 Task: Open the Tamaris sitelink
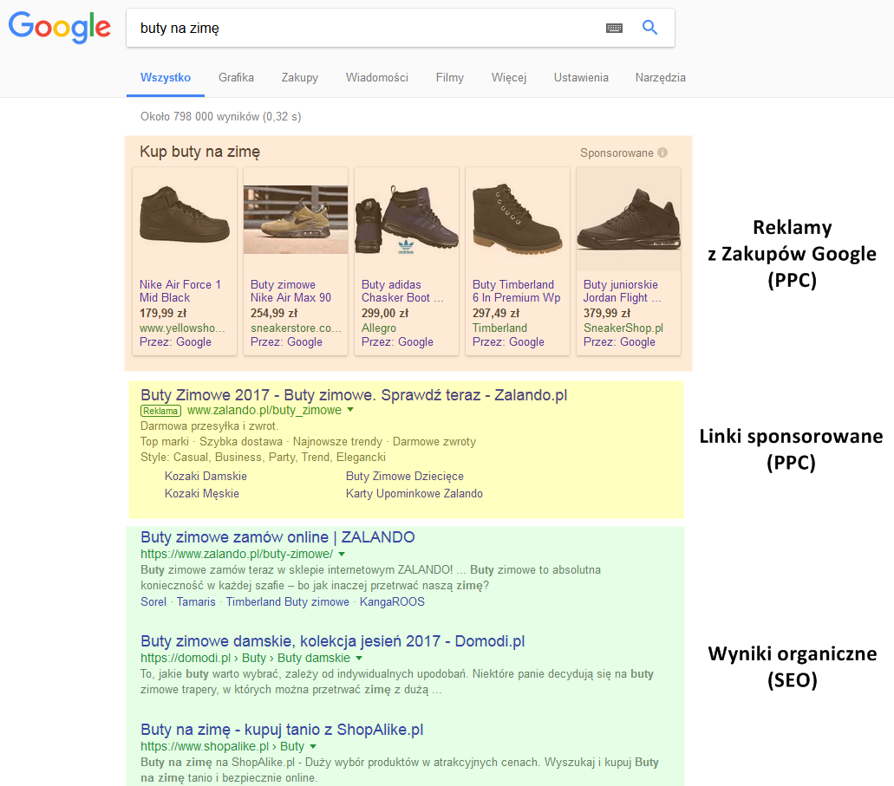point(196,602)
